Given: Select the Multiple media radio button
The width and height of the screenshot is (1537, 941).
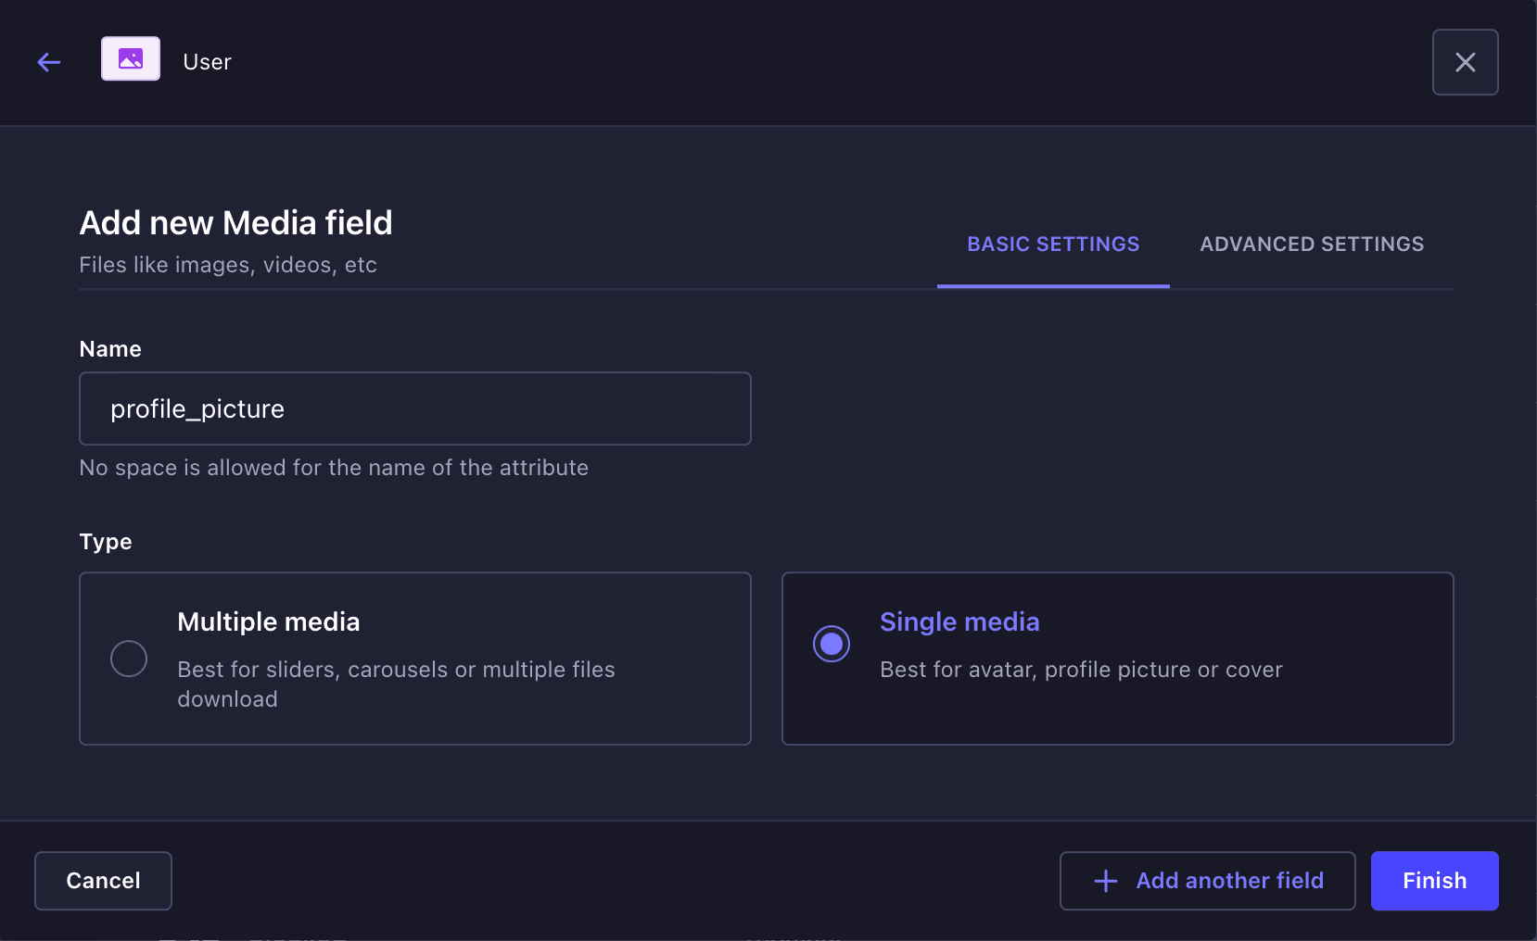Looking at the screenshot, I should pyautogui.click(x=129, y=659).
